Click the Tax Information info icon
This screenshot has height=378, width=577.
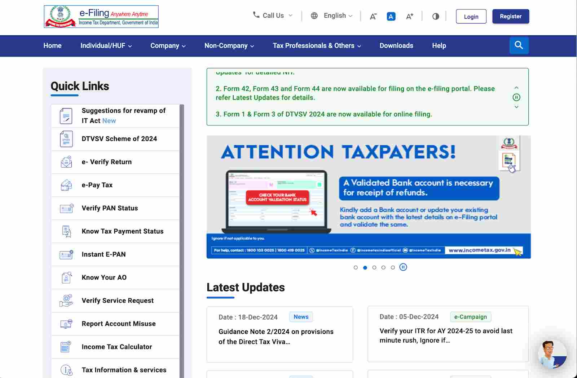pyautogui.click(x=66, y=370)
